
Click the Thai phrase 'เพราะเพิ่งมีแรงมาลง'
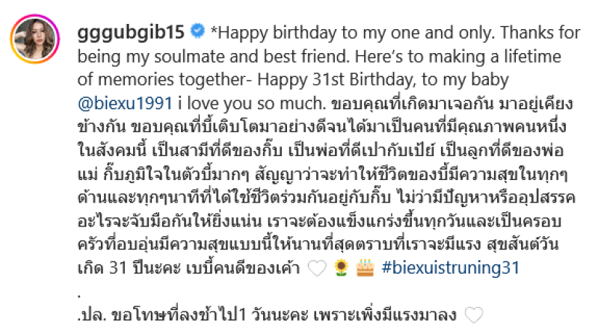(x=385, y=315)
